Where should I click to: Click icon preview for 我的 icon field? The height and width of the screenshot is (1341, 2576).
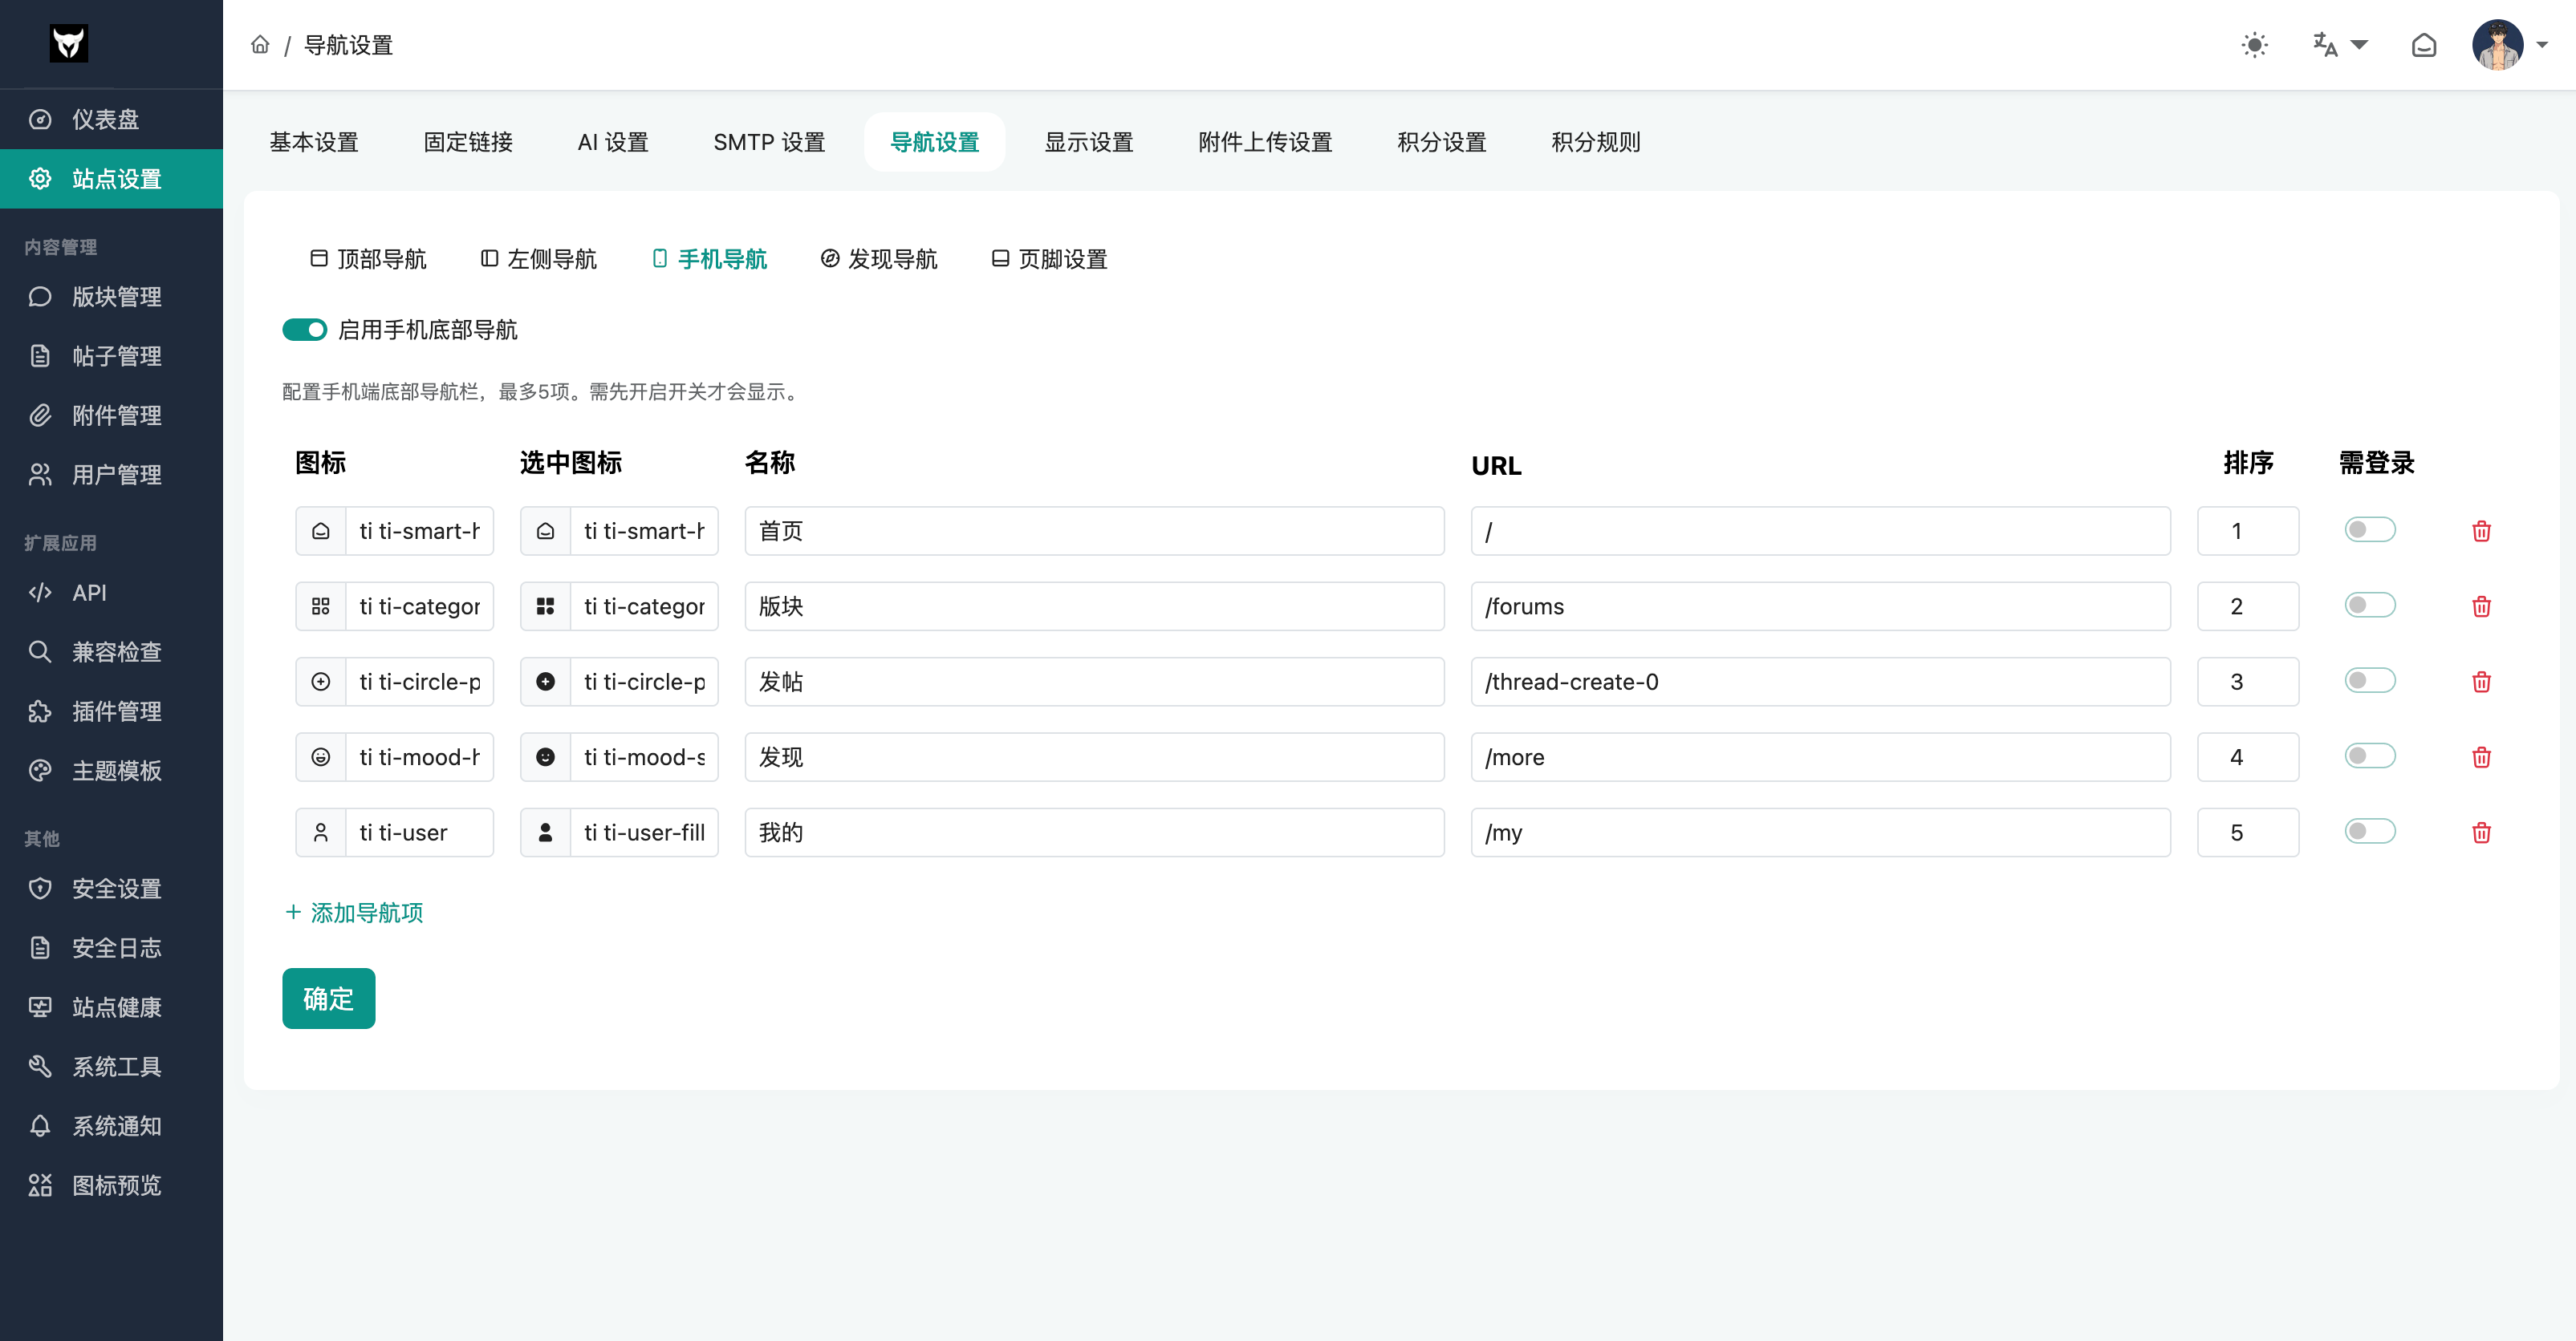pyautogui.click(x=321, y=833)
